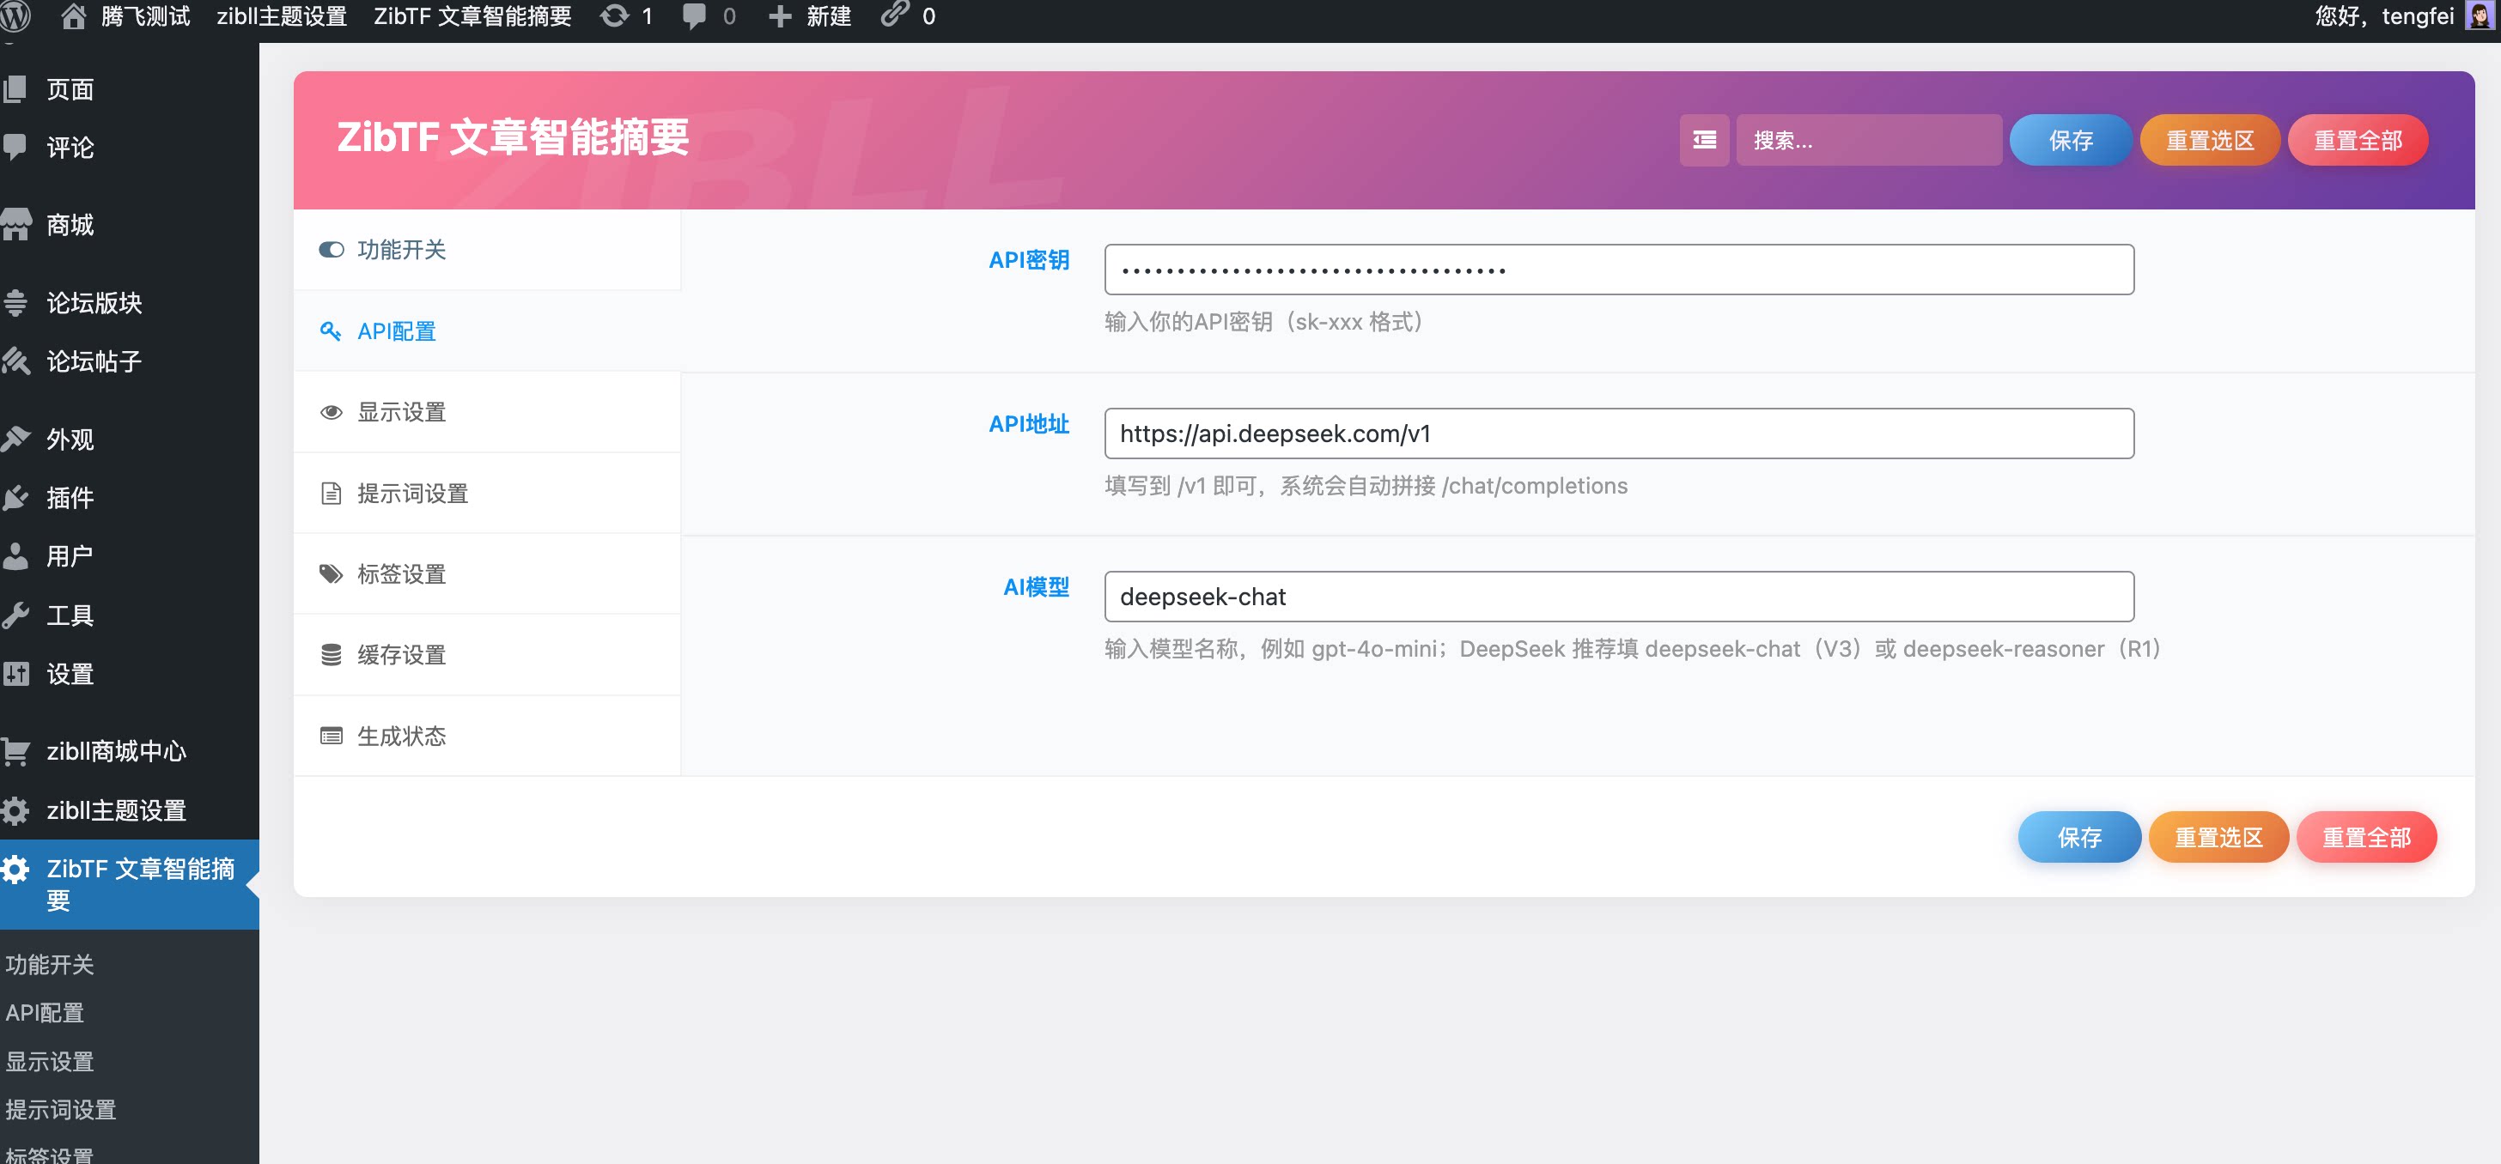Click the comments bubble icon in admin bar
Screen dimensions: 2501x1164
[x=693, y=16]
